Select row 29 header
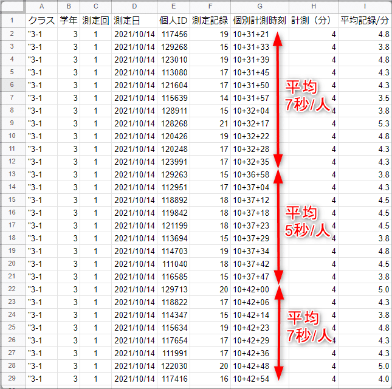392x389 pixels. (x=13, y=378)
